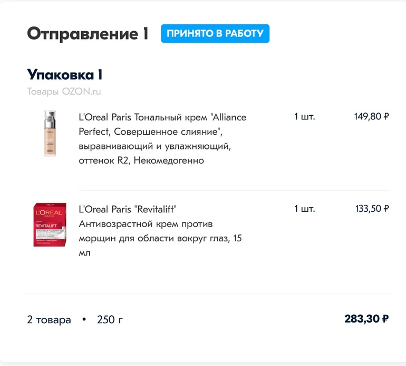Select the 149,80 ₽ foundation price
Screen dimensions: 406x366
point(371,117)
